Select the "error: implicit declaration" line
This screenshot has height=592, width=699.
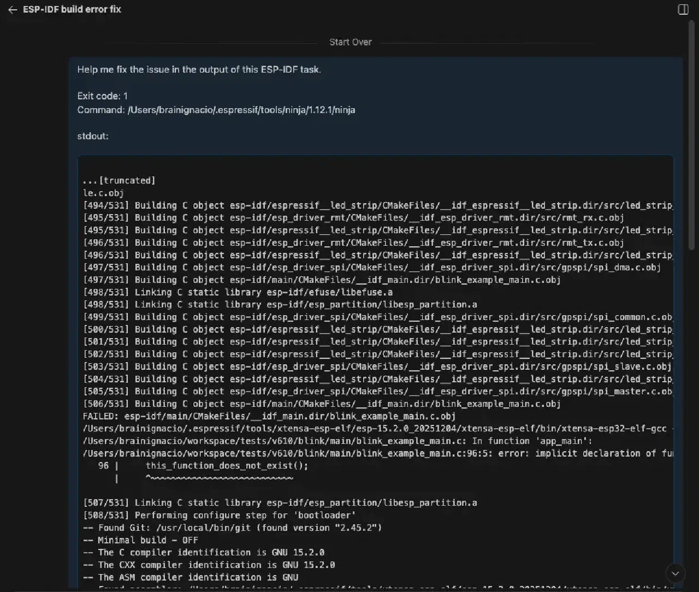pos(378,453)
